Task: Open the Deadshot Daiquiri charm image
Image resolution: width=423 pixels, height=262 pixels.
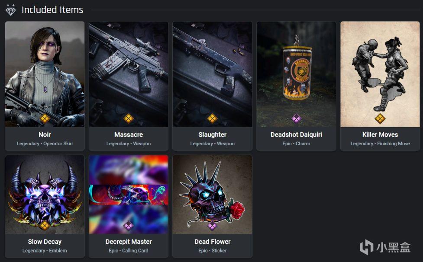Action: (296, 74)
